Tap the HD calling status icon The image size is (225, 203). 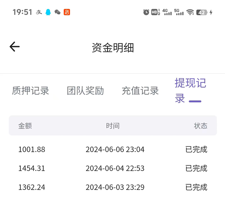point(155,12)
